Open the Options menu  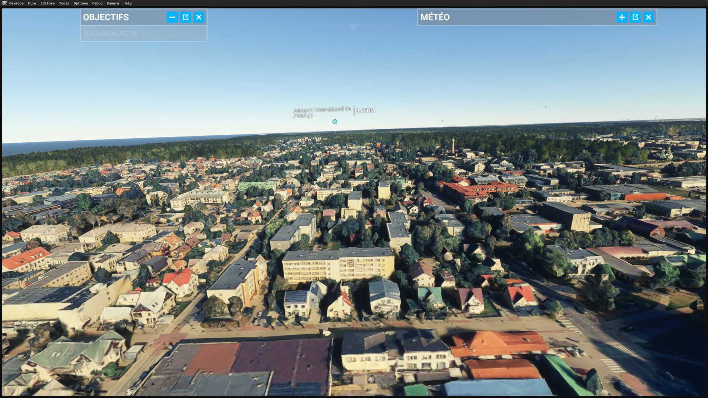(81, 3)
